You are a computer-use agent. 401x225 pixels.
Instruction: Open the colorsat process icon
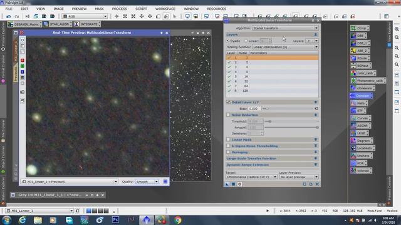pyautogui.click(x=361, y=171)
